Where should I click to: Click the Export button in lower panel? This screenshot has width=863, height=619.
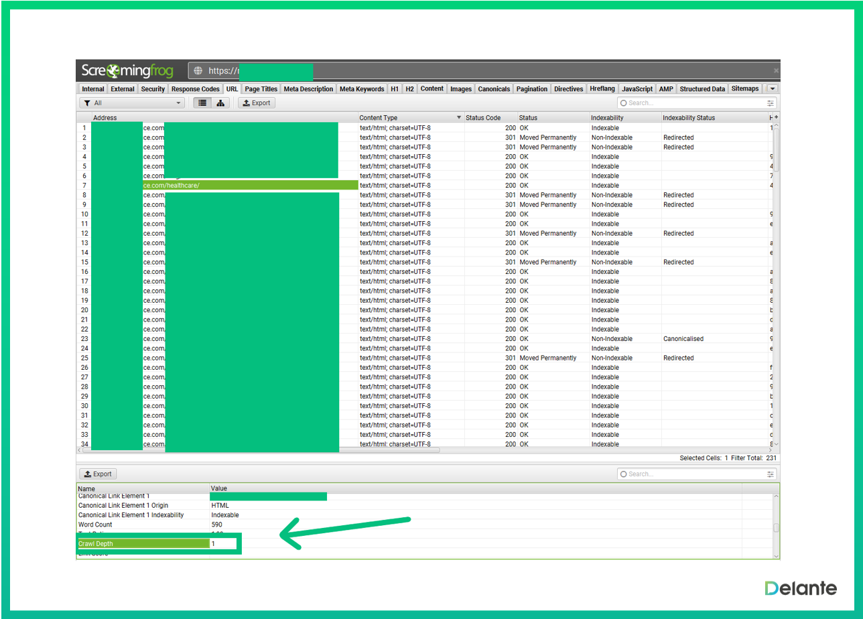pyautogui.click(x=98, y=474)
